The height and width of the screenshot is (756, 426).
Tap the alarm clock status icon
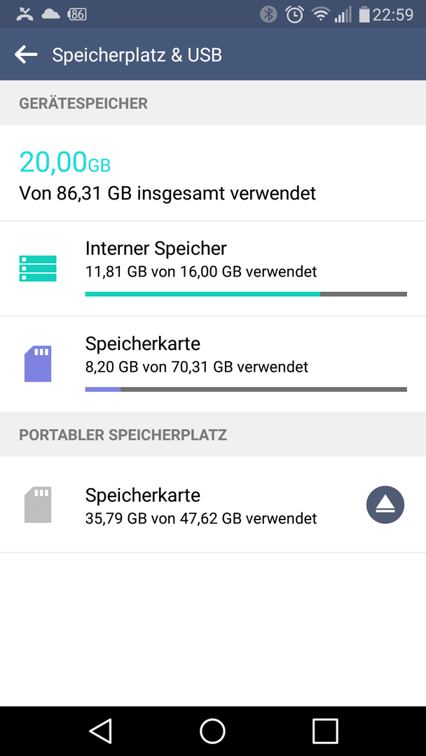click(294, 15)
